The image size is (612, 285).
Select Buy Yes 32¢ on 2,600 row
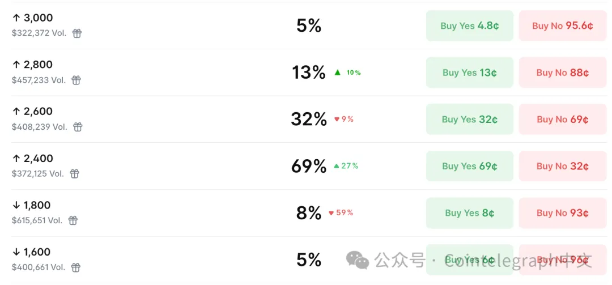469,120
